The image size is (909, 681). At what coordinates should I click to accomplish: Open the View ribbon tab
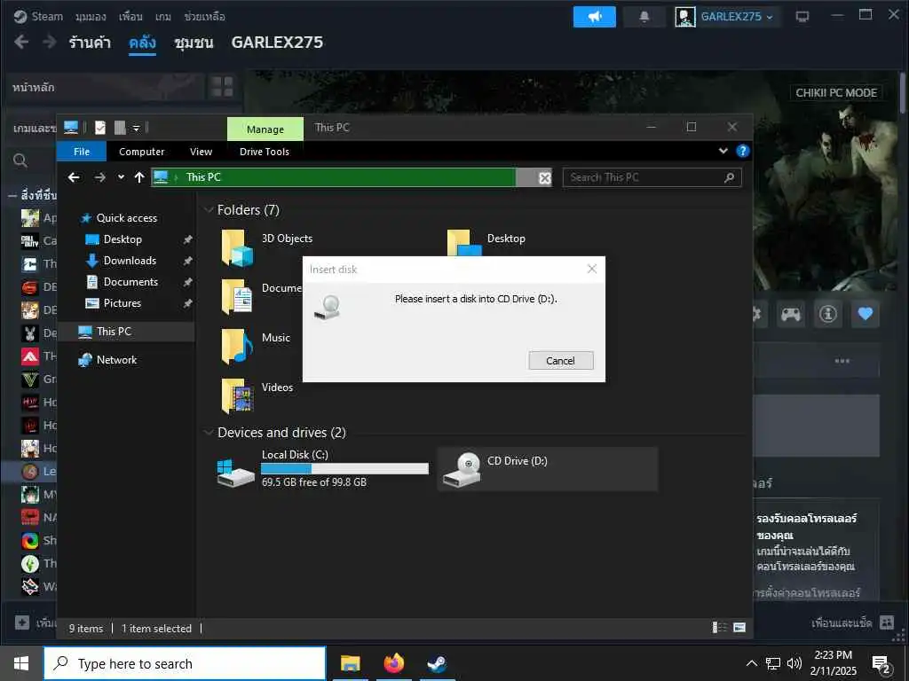coord(202,152)
